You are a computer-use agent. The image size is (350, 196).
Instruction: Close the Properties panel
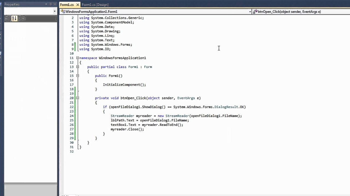click(x=55, y=4)
